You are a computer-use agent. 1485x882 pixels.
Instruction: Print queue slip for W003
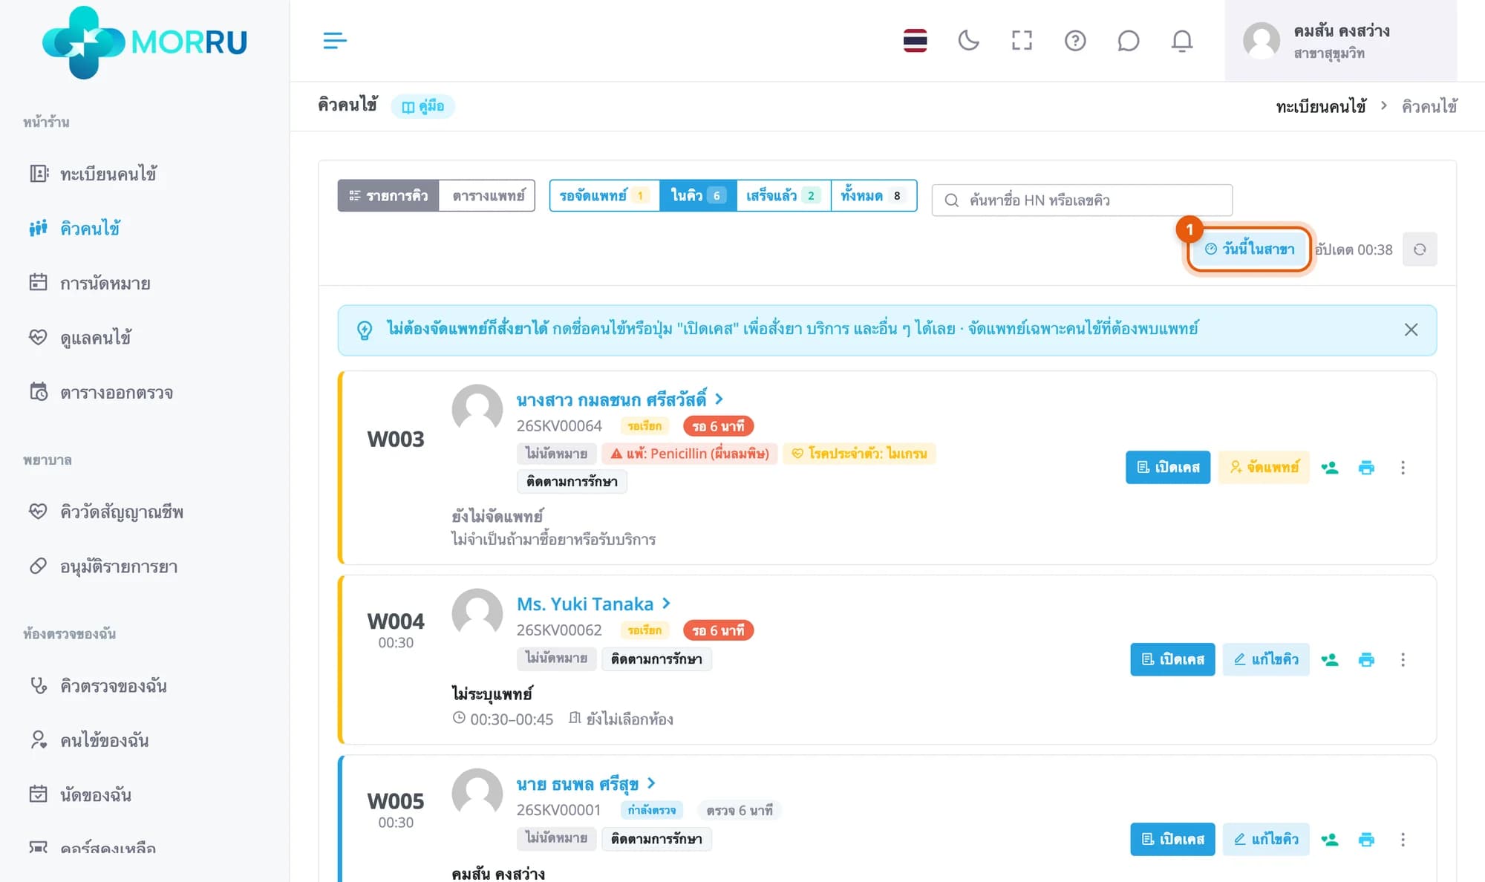click(1366, 468)
